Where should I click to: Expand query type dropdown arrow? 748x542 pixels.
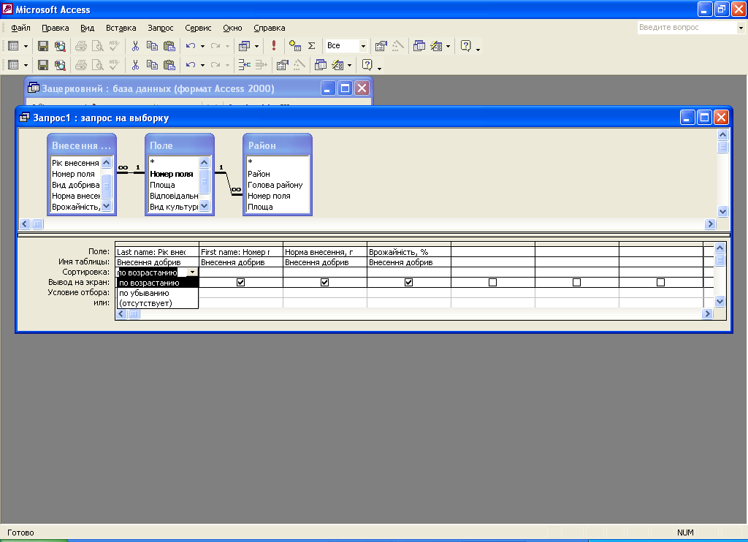pyautogui.click(x=256, y=46)
